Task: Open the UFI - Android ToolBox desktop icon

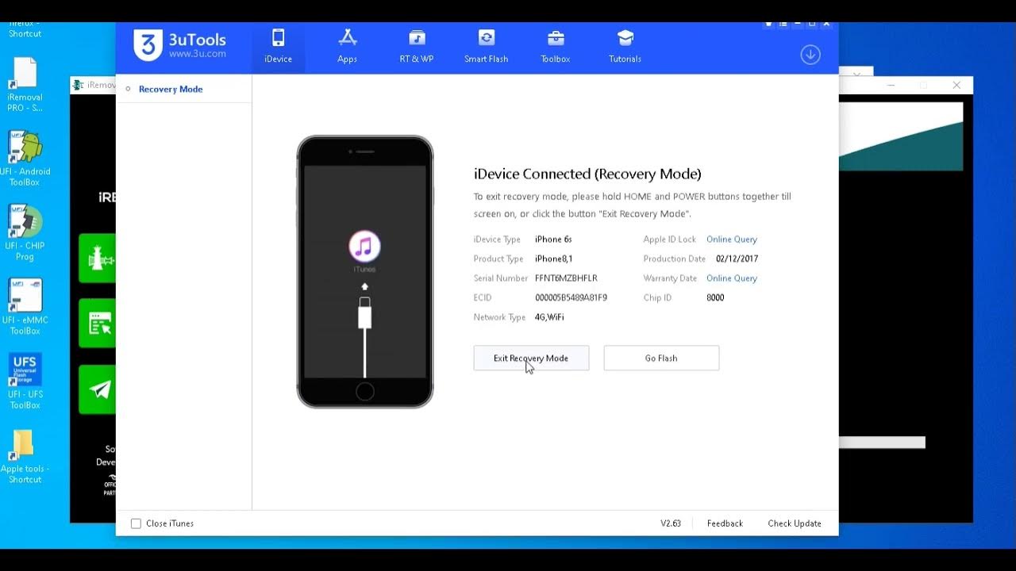Action: (x=25, y=159)
